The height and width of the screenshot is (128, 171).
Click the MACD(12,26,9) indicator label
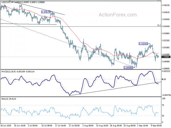(x=9, y=71)
